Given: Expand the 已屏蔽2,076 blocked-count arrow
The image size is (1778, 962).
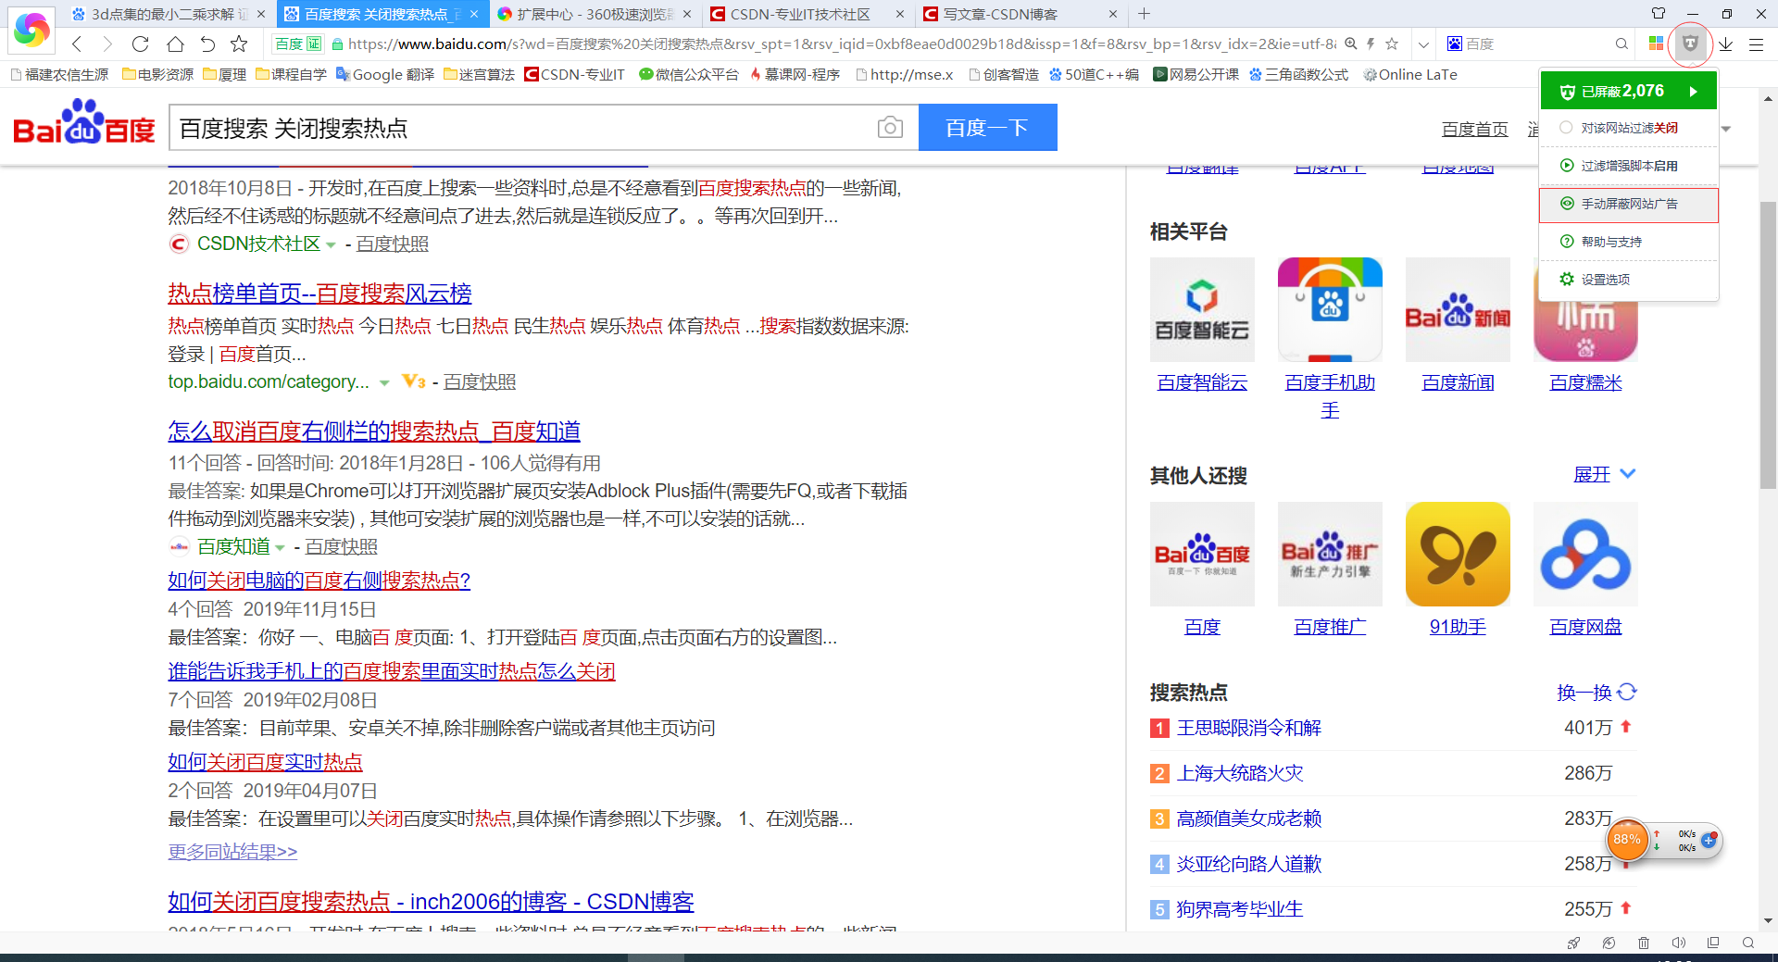Looking at the screenshot, I should tap(1694, 91).
